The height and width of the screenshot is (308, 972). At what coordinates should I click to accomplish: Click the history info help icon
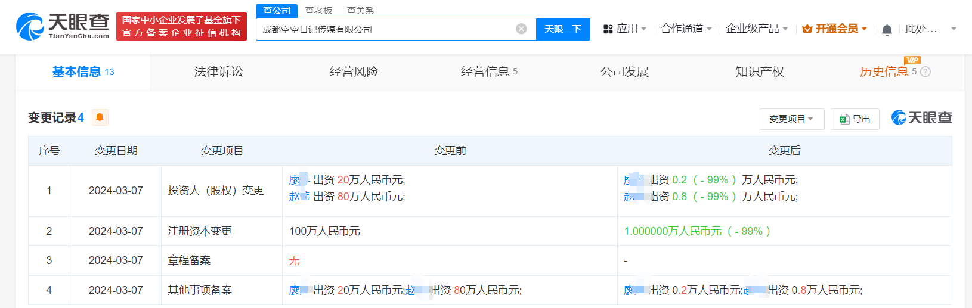point(925,72)
